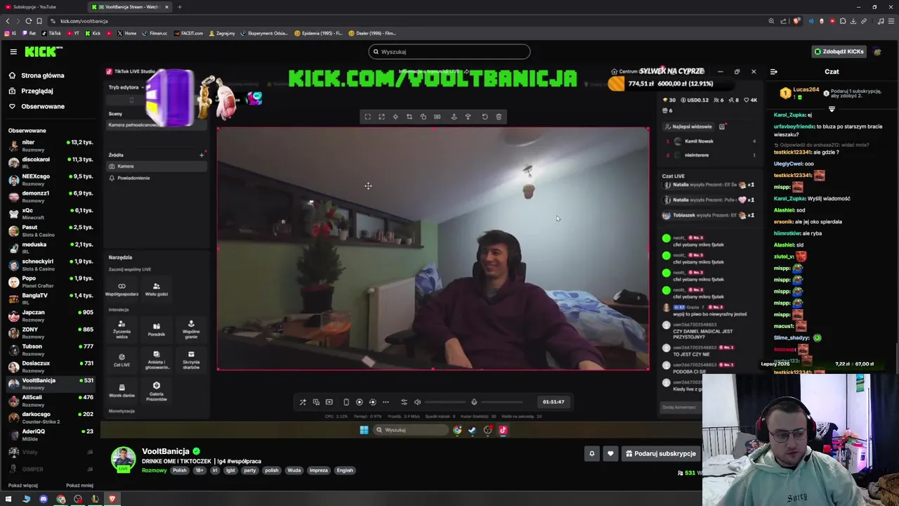Open the browser extensions puzzle icon
Screen dimensions: 899x506
tap(843, 21)
